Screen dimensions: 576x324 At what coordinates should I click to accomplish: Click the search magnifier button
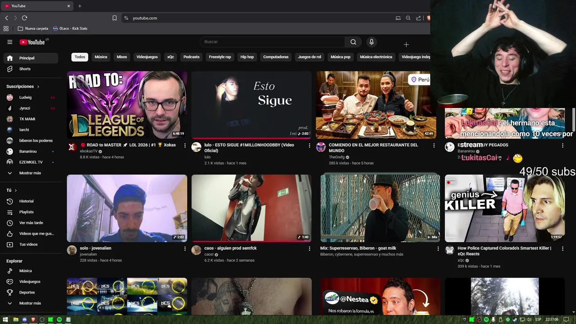(353, 42)
